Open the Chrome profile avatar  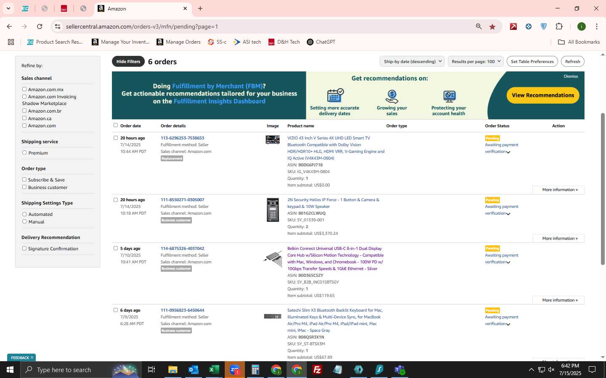[x=582, y=26]
